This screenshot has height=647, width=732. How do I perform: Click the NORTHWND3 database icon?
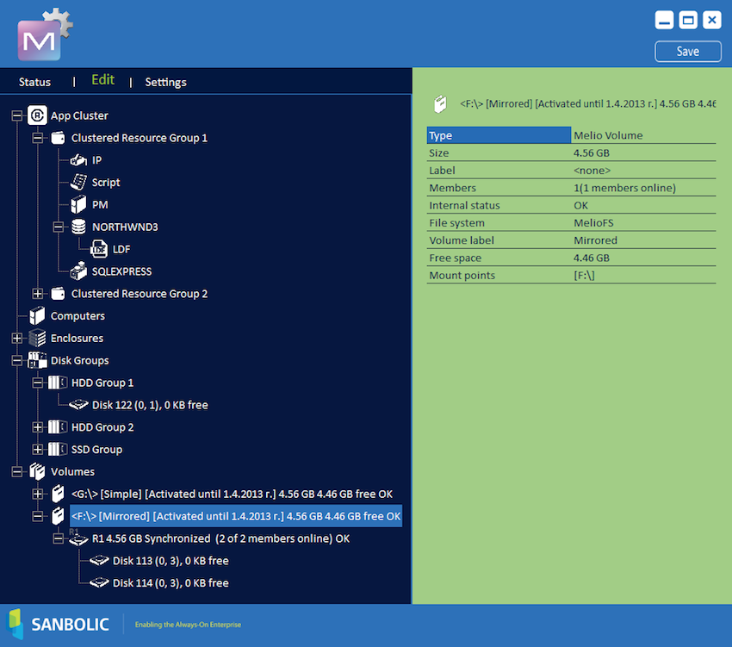pos(78,227)
